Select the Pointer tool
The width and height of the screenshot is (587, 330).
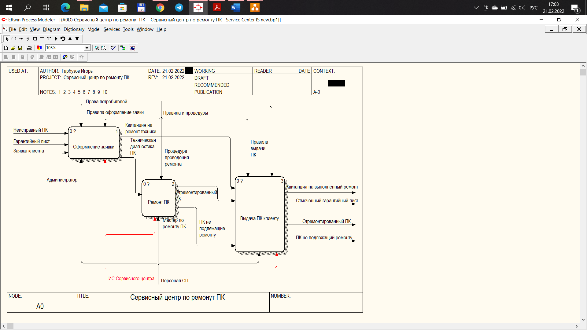[7, 39]
